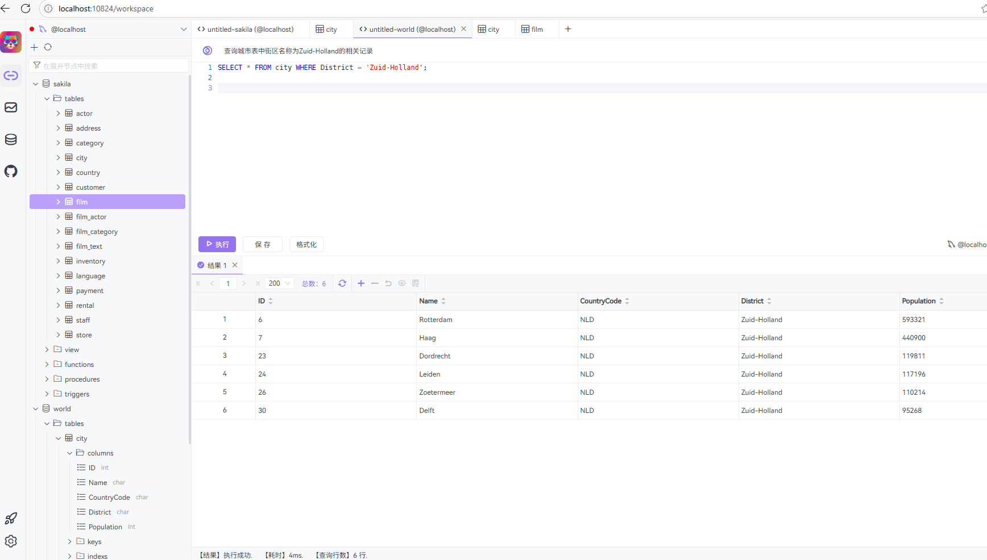This screenshot has width=987, height=560.
Task: Click the monitor/chart icon in the sidebar
Action: click(11, 107)
